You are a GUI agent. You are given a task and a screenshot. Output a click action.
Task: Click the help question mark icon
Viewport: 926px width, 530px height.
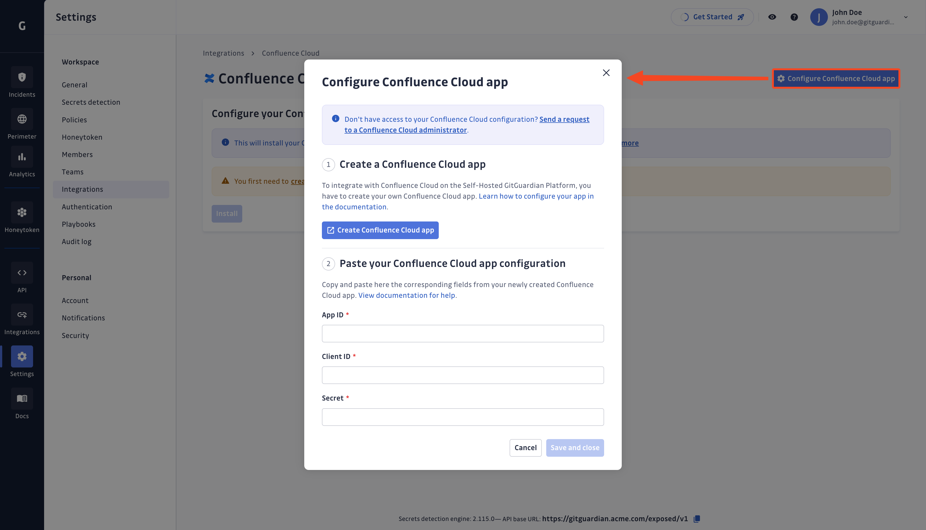pyautogui.click(x=794, y=17)
